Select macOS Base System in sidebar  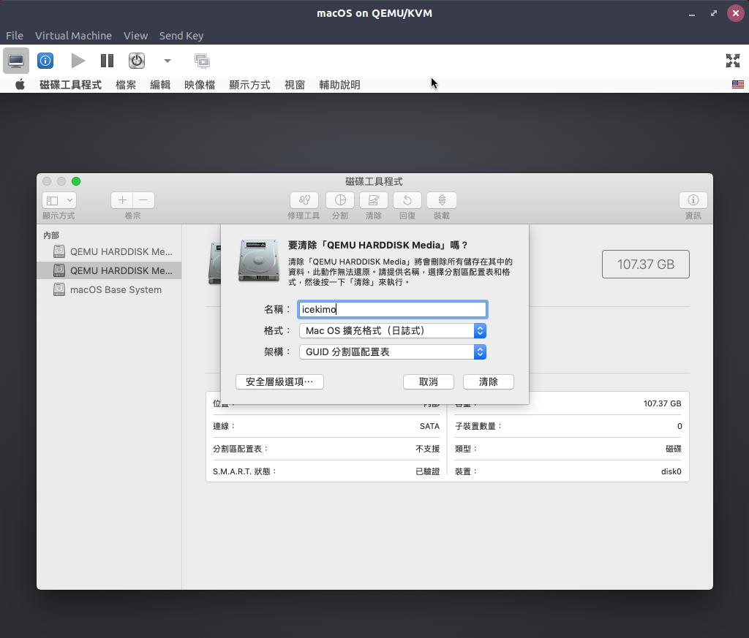[110, 289]
